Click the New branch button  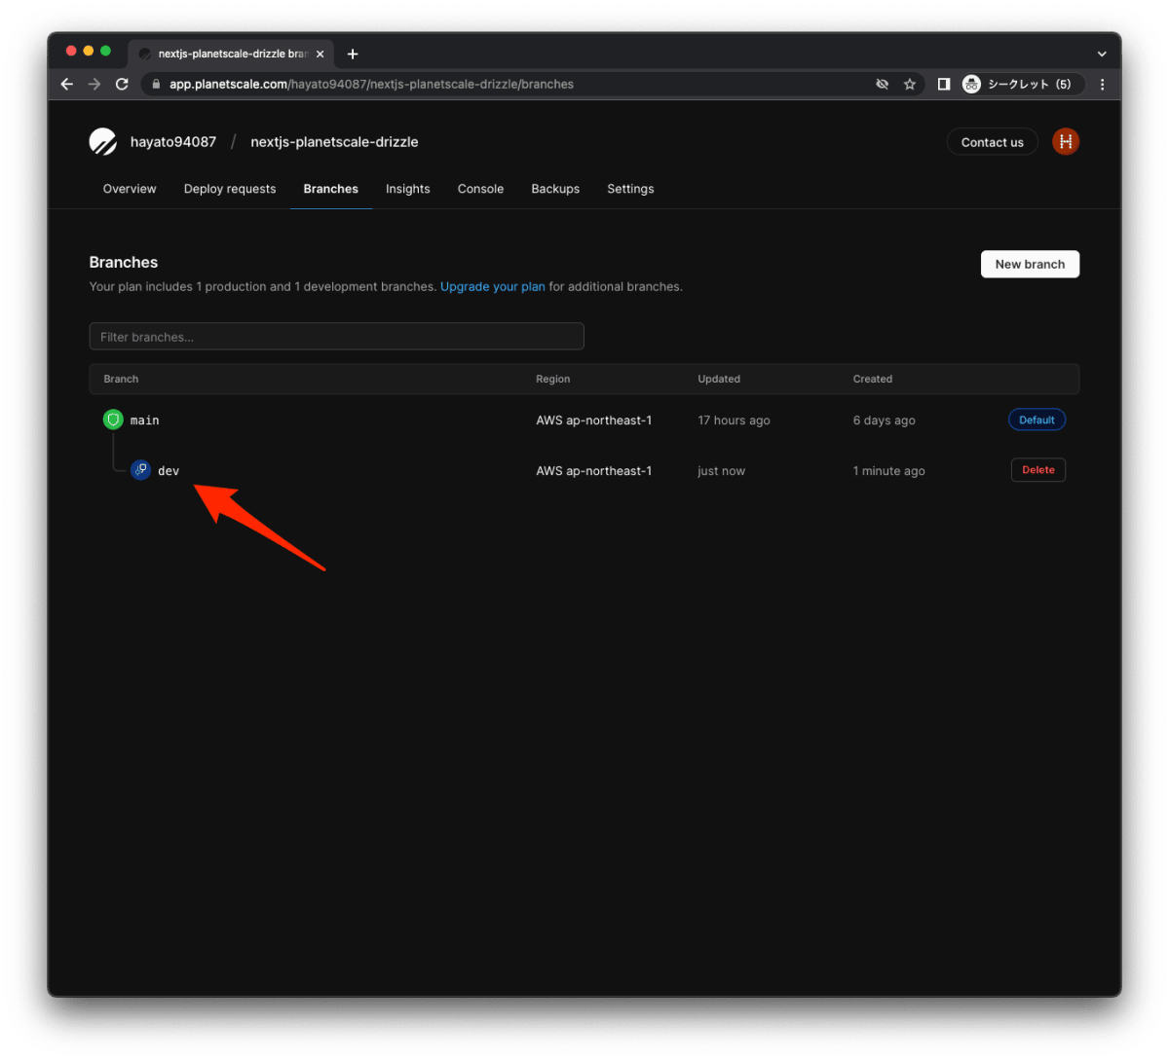click(1030, 264)
